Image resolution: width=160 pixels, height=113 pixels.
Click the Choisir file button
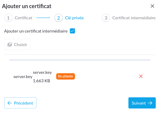(17, 45)
